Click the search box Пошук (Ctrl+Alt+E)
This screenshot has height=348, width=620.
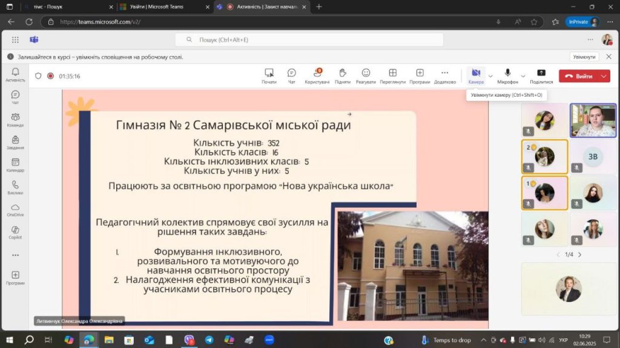point(309,39)
